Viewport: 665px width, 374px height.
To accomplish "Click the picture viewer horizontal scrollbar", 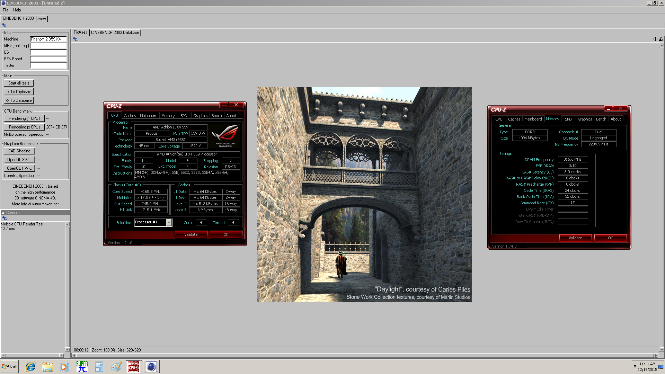I will 364,355.
